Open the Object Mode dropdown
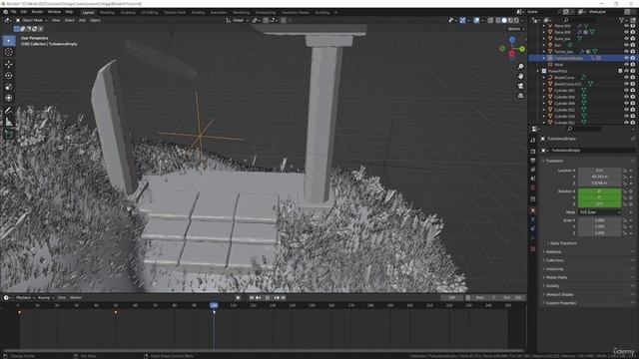 tap(31, 20)
